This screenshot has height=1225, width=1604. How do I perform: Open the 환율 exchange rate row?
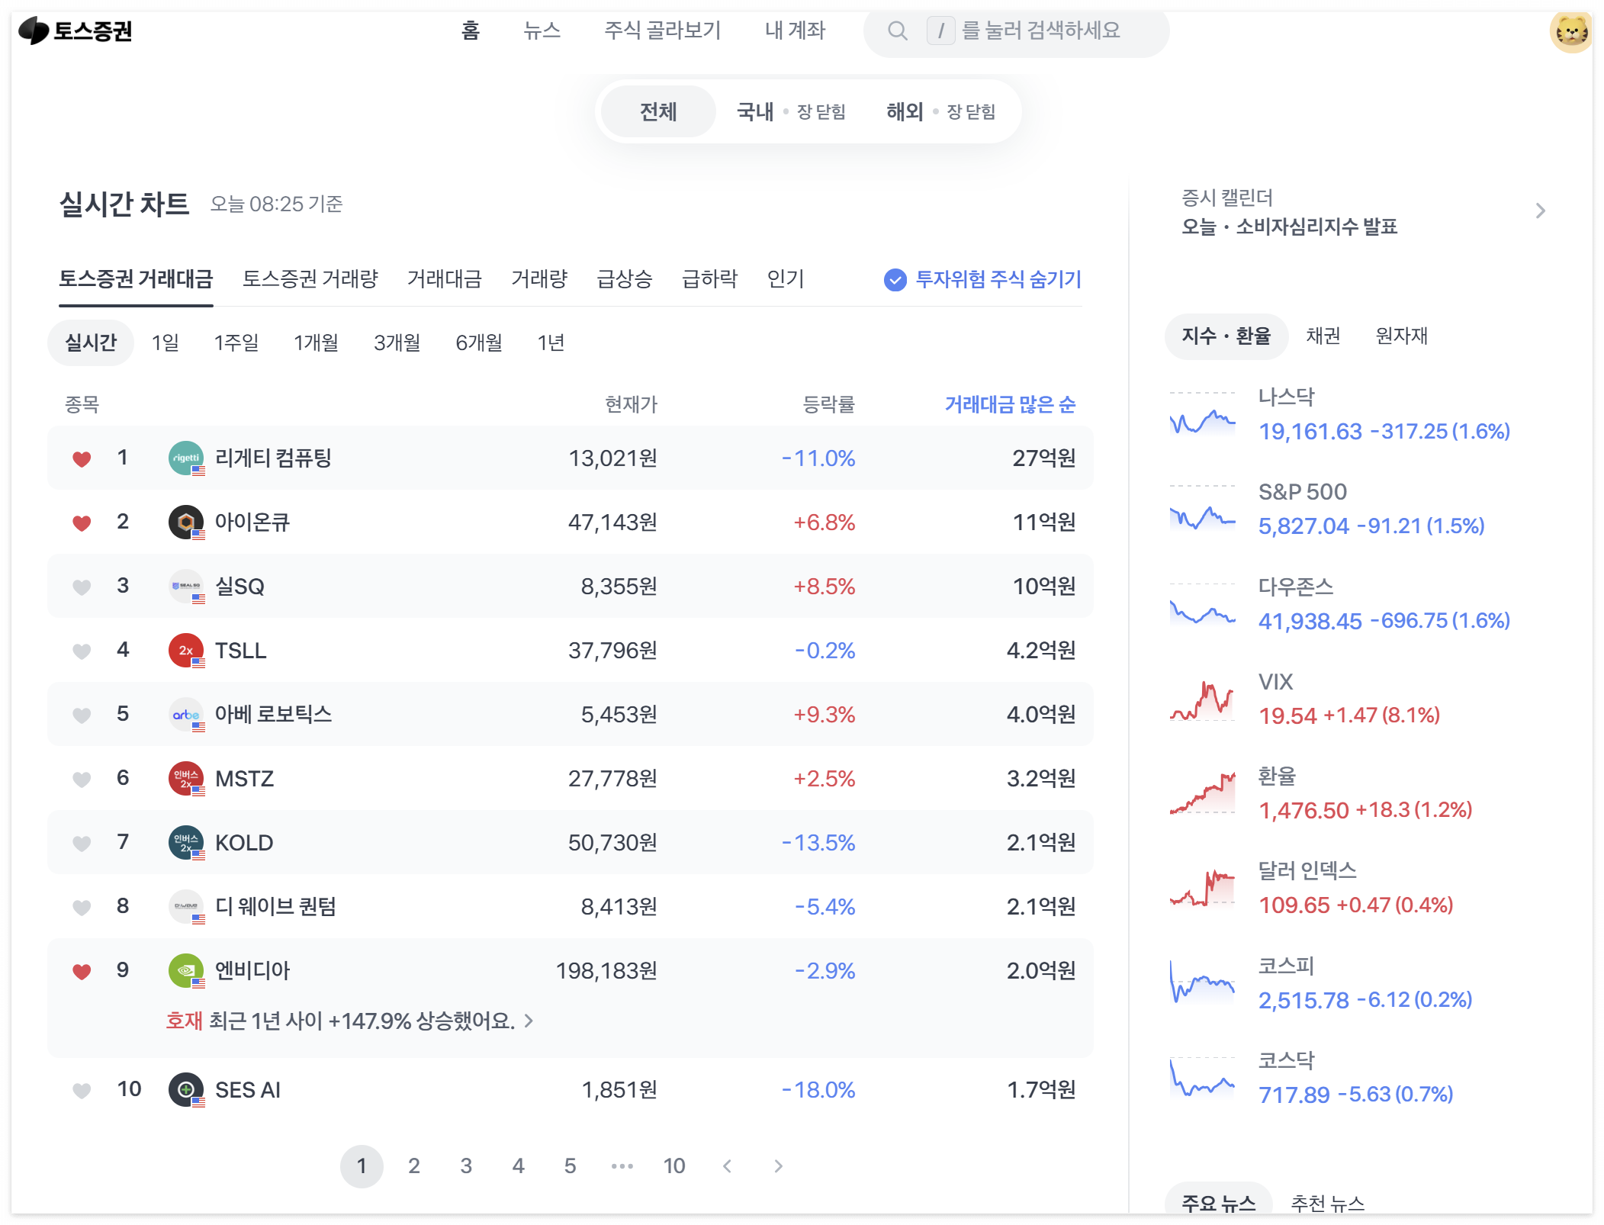pos(1358,793)
